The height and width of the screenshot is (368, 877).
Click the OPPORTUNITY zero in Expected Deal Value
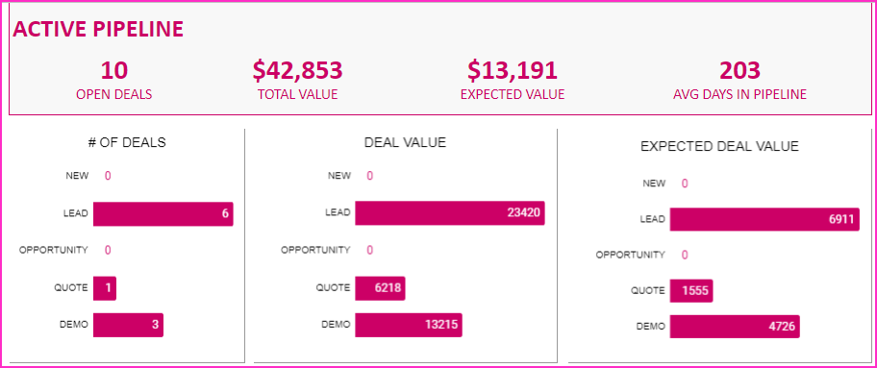685,255
